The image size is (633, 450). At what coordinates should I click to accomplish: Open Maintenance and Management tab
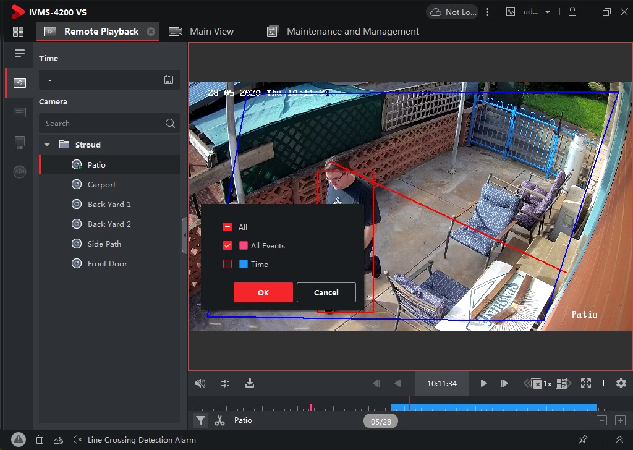(352, 32)
